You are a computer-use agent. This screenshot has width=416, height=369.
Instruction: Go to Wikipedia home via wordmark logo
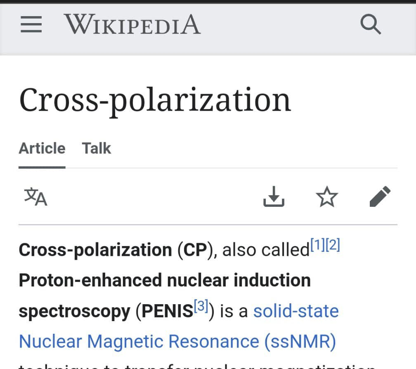[x=132, y=24]
